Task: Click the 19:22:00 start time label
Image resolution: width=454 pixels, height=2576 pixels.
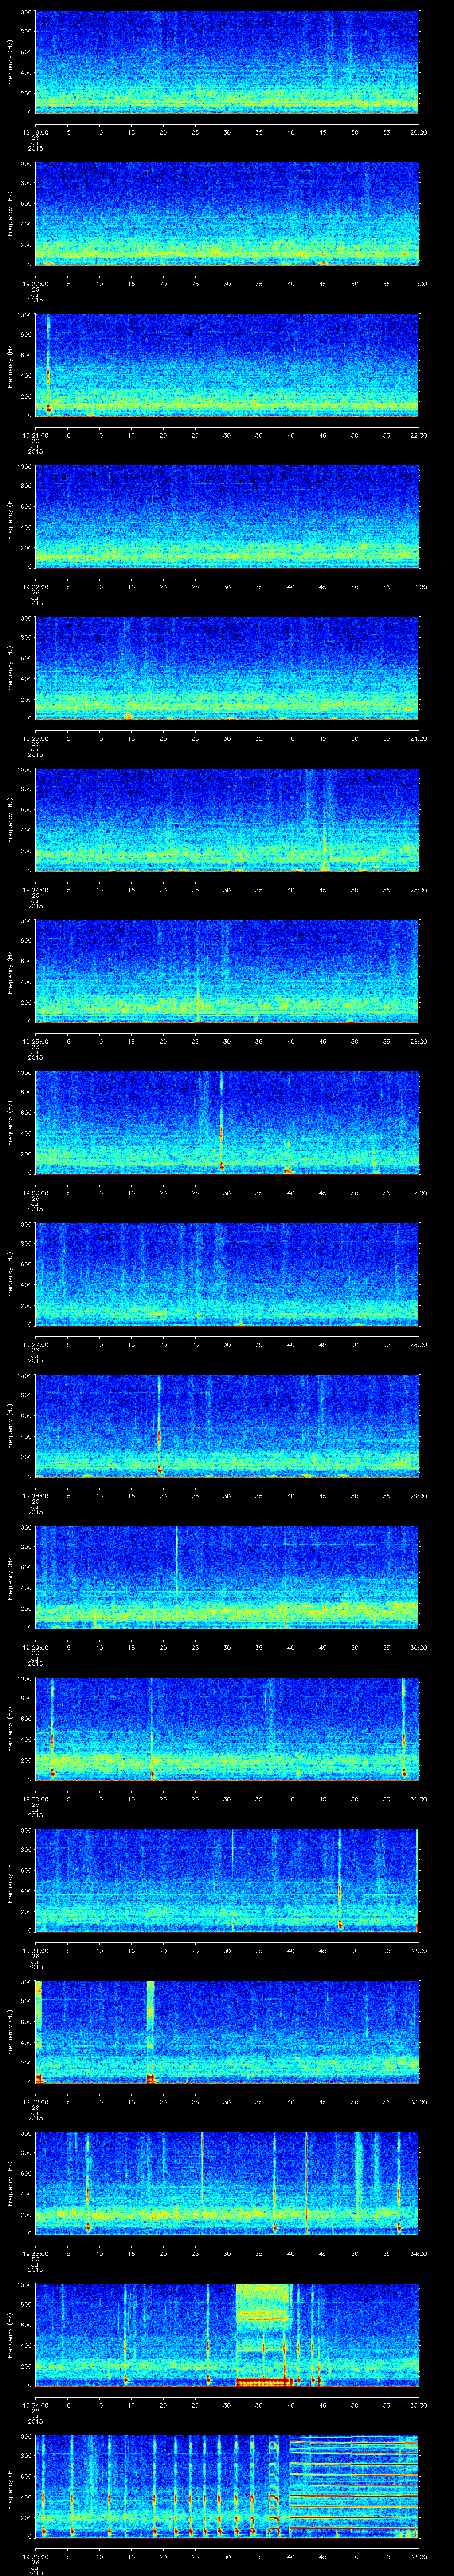Action: pyautogui.click(x=35, y=587)
